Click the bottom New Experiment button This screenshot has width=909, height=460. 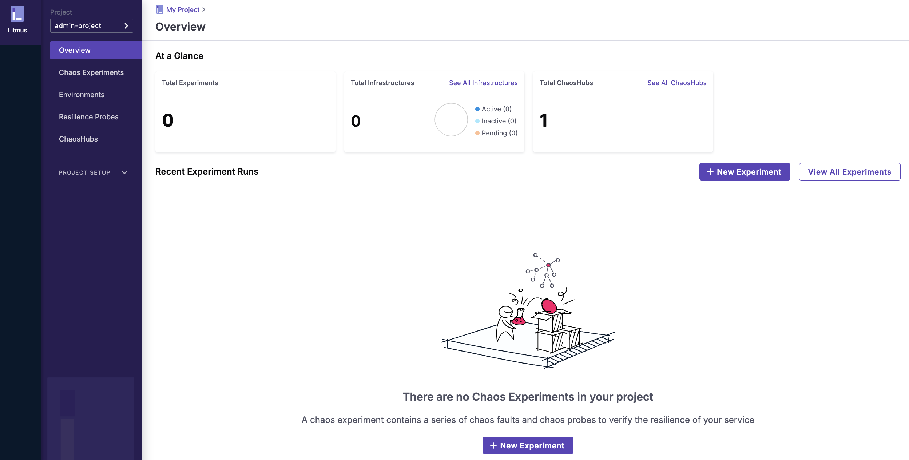(528, 445)
